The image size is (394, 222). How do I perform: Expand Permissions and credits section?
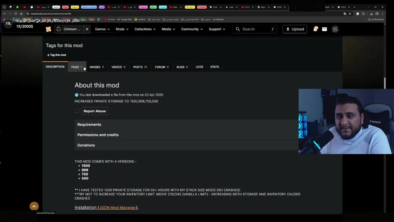187,135
